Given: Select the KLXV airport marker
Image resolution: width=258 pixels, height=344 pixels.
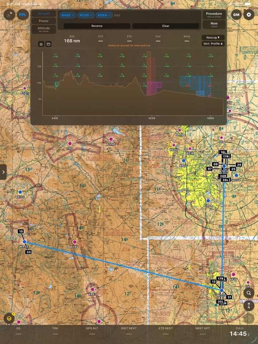Looking at the screenshot, I should pos(75,242).
